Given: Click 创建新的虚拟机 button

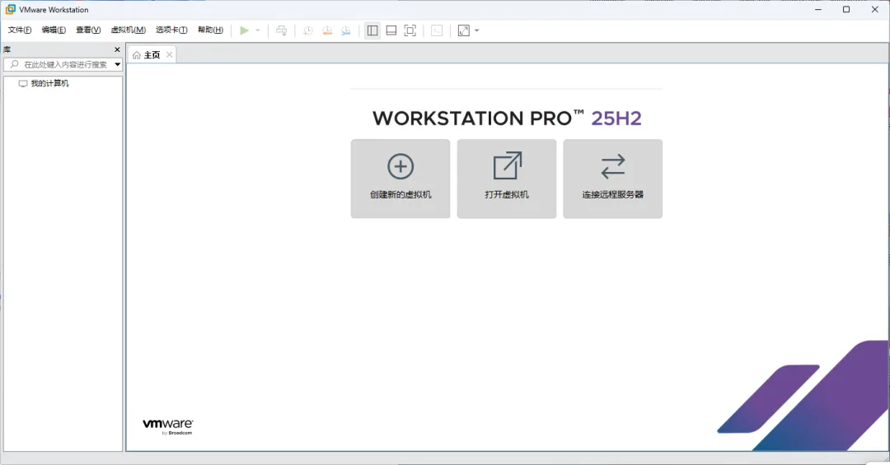Looking at the screenshot, I should click(x=400, y=179).
